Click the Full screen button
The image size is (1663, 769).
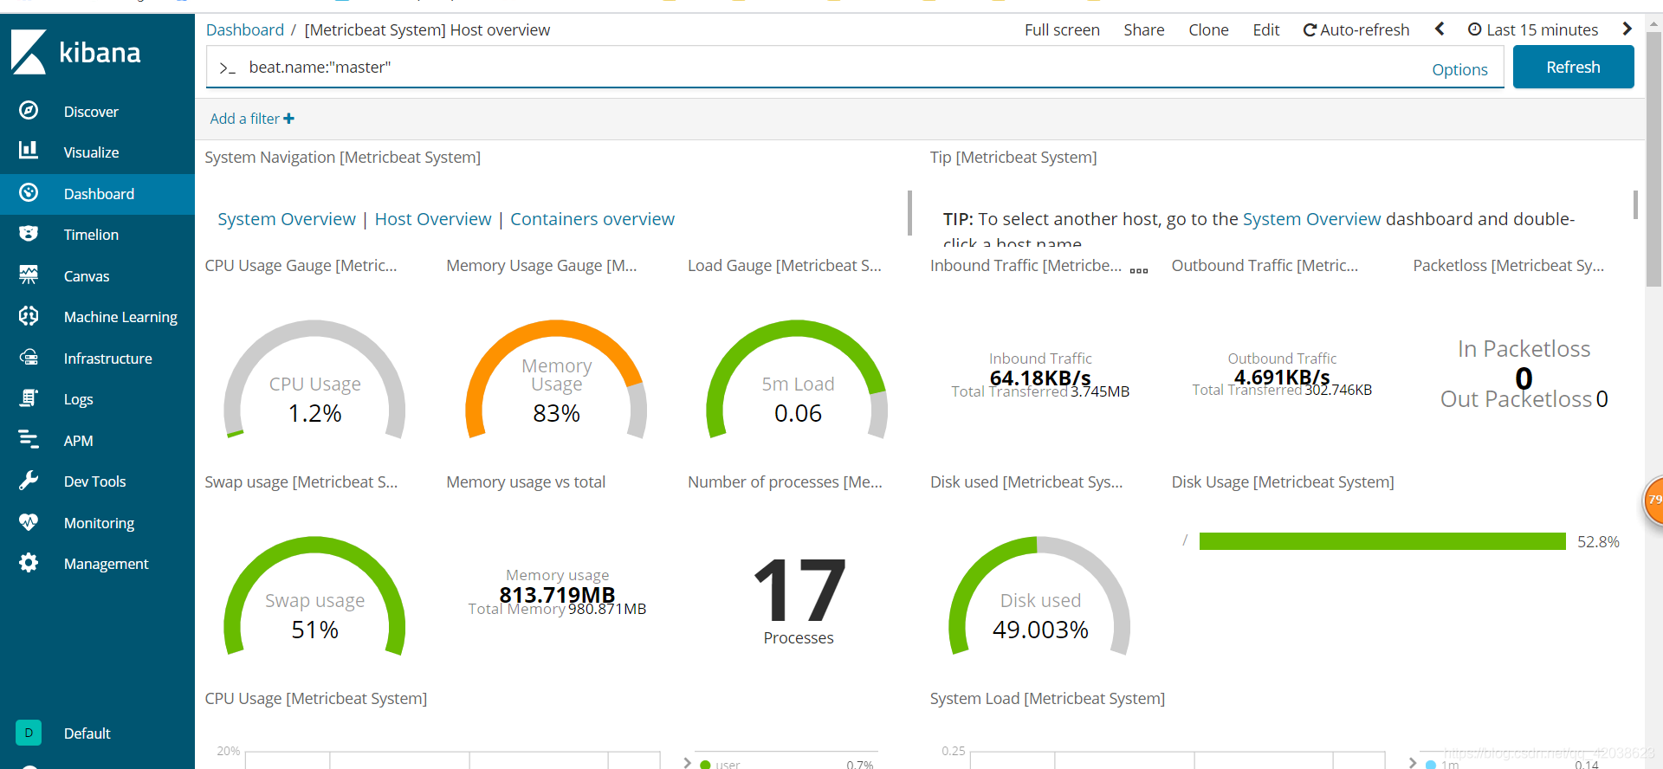(x=1062, y=30)
